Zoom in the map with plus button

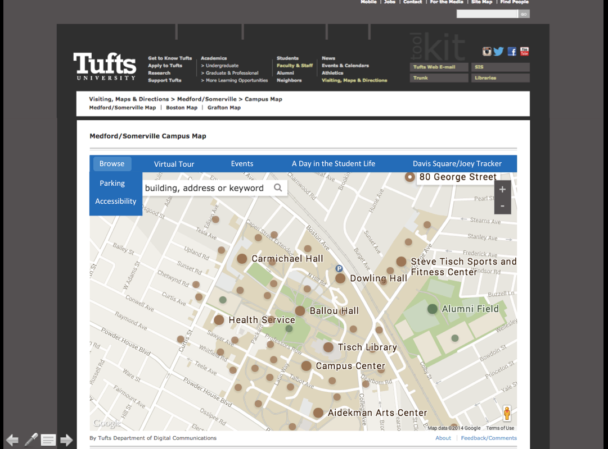(502, 190)
